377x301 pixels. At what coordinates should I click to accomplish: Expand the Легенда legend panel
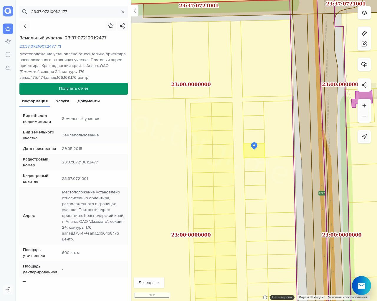149,283
